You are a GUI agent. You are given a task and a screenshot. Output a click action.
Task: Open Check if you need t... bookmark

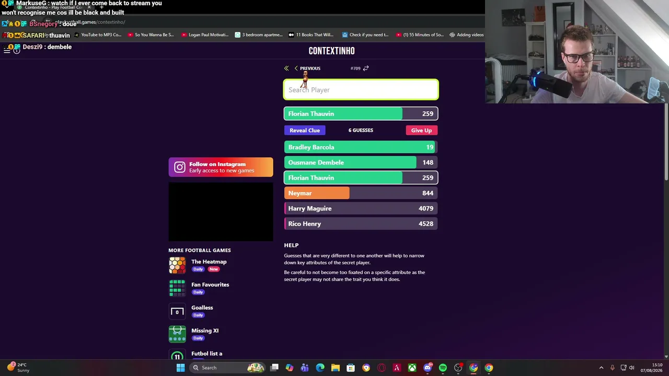pos(365,35)
